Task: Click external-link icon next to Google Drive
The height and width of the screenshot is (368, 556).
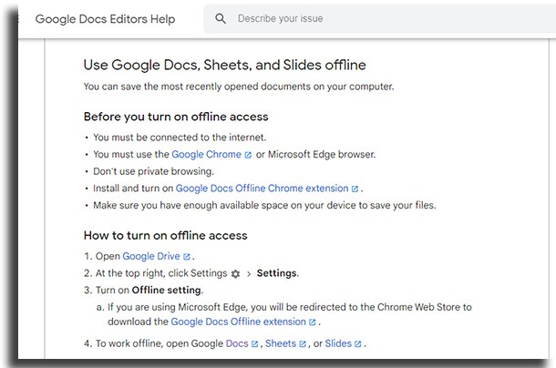Action: (187, 257)
